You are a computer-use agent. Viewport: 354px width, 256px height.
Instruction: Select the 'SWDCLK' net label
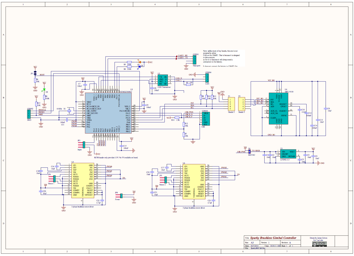[x=42, y=110]
